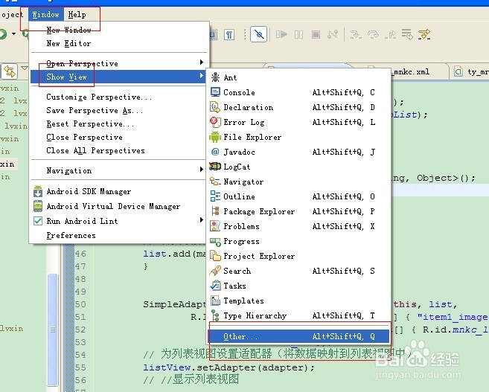Expand the Open Perspective submenu arrow

click(x=201, y=62)
